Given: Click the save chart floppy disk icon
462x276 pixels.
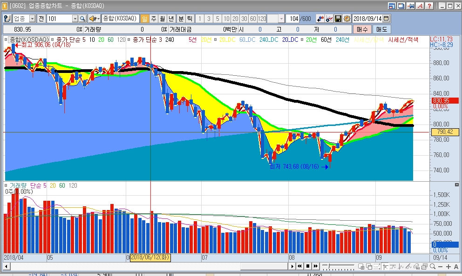Looking at the screenshot, I should 338,19.
